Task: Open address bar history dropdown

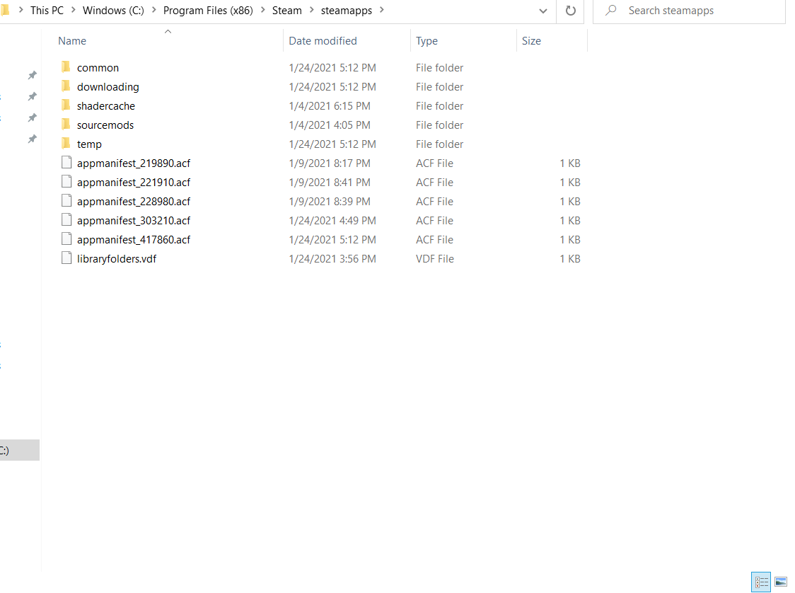Action: click(543, 11)
